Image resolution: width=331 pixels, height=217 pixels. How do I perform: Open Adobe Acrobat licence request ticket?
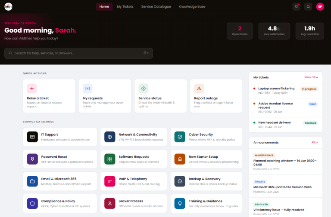pyautogui.click(x=286, y=107)
